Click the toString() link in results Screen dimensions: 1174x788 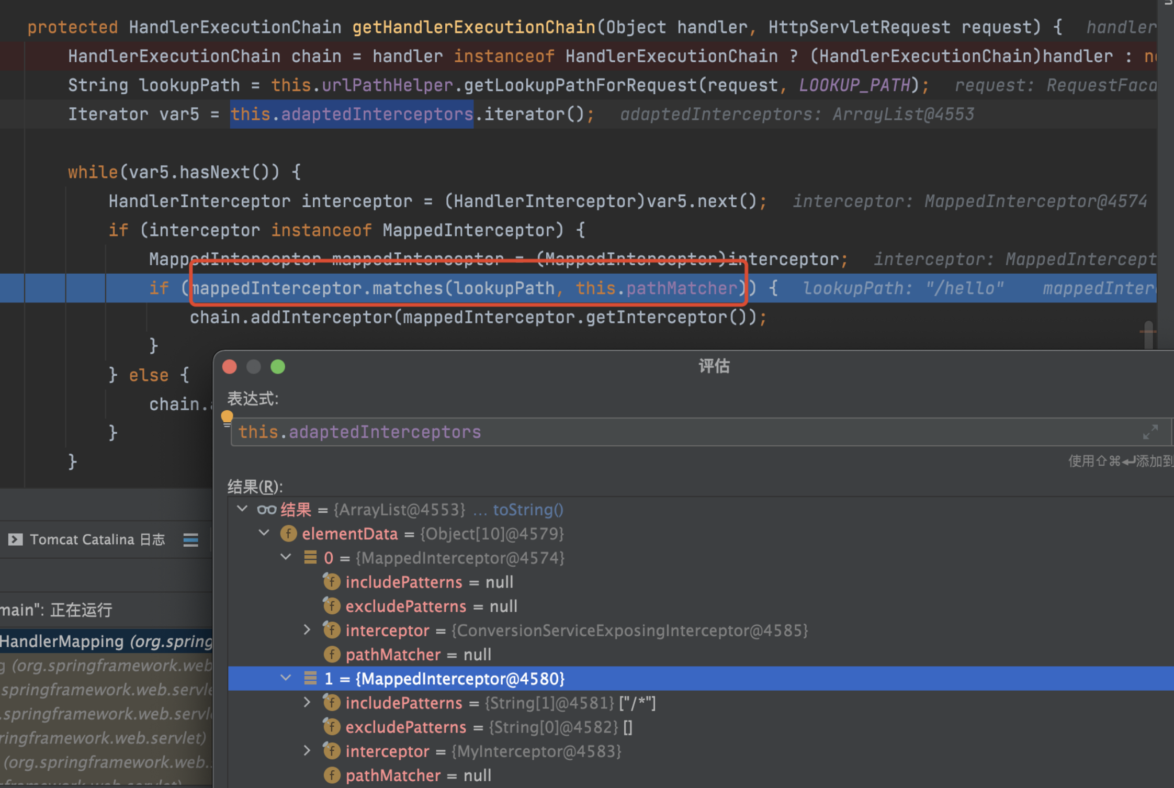[x=528, y=510]
